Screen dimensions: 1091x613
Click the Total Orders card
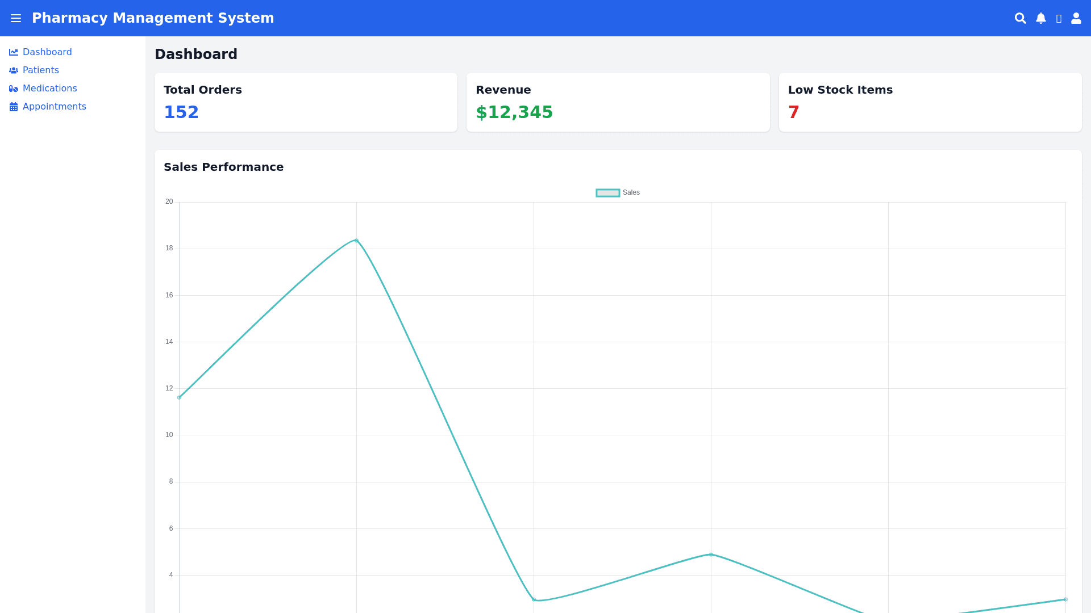pos(306,102)
